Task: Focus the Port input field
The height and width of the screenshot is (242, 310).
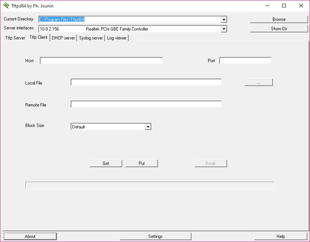Action: click(245, 61)
